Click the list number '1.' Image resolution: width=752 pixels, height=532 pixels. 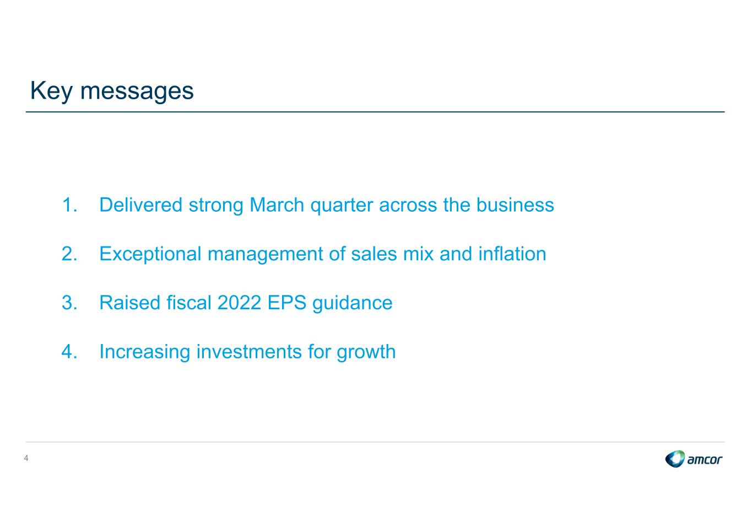69,205
